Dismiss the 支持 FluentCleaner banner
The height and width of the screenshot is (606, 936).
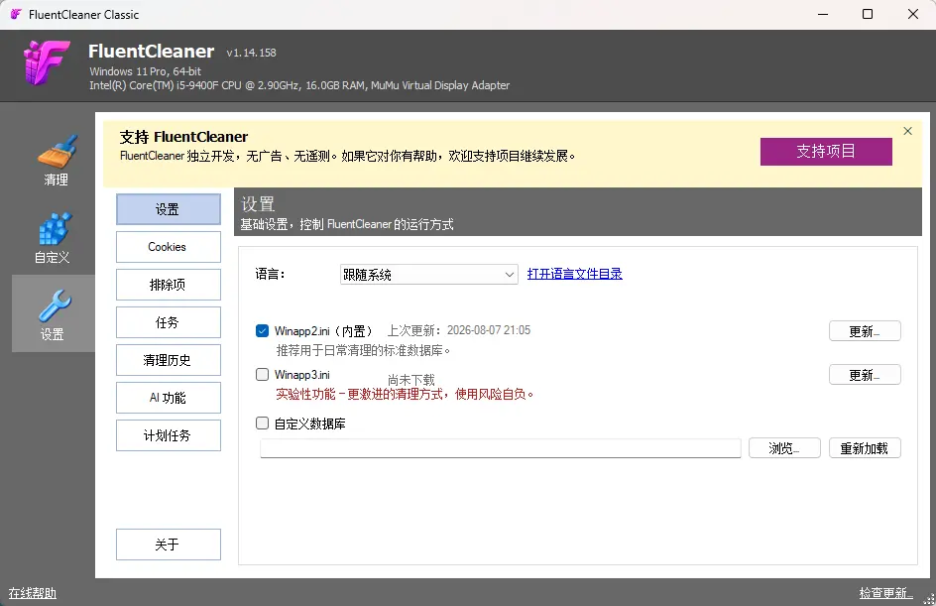907,131
